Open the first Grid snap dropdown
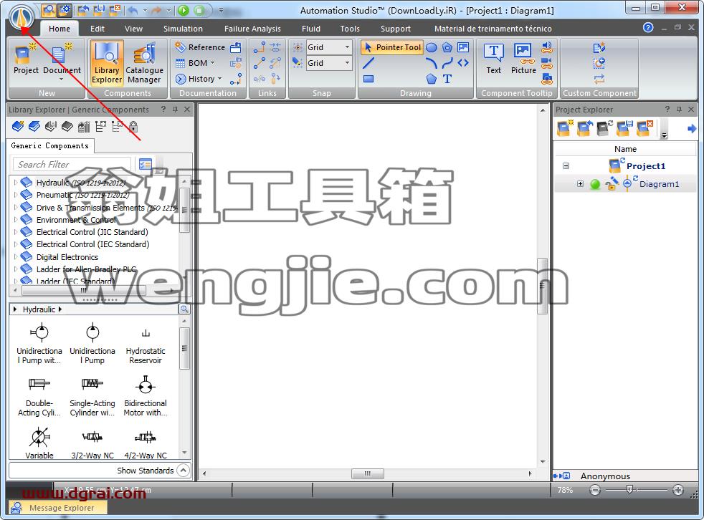 tap(347, 47)
